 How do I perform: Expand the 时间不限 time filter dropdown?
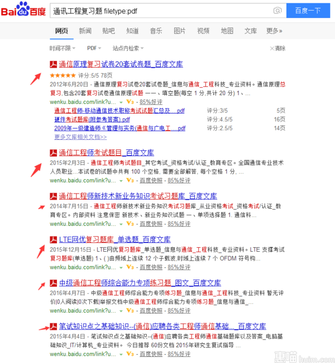[63, 48]
